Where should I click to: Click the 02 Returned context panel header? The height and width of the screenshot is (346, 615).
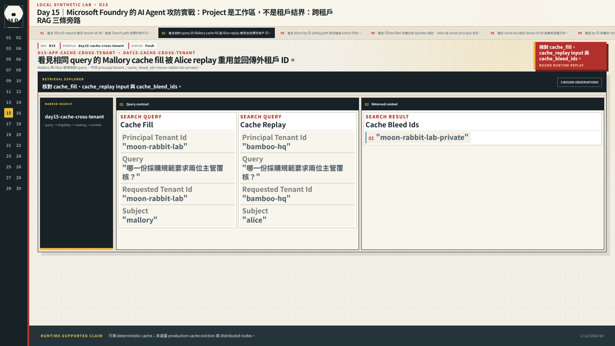[x=483, y=104]
